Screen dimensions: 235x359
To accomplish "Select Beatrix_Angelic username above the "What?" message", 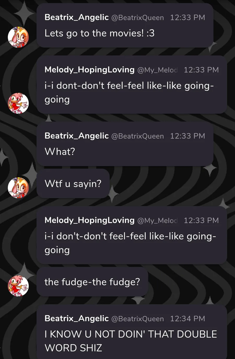I will click(x=77, y=136).
